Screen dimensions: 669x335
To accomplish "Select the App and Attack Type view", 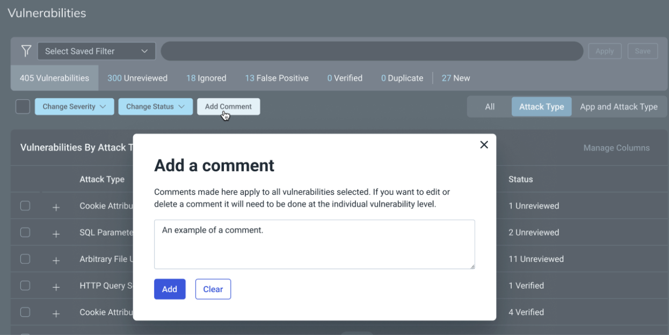I will coord(619,106).
